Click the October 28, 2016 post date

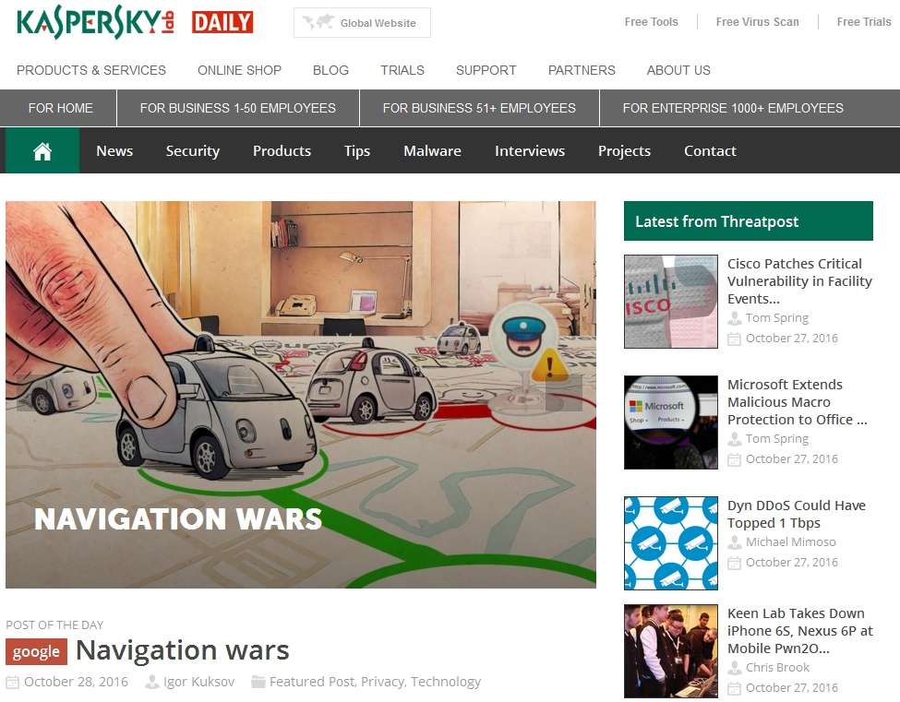point(76,682)
